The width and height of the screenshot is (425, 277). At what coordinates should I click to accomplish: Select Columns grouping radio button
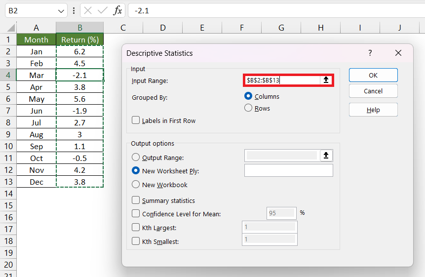(248, 96)
